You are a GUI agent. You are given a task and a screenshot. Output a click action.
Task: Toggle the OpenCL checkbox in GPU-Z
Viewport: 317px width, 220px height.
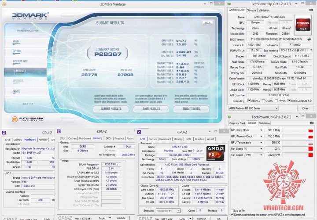click(249, 101)
